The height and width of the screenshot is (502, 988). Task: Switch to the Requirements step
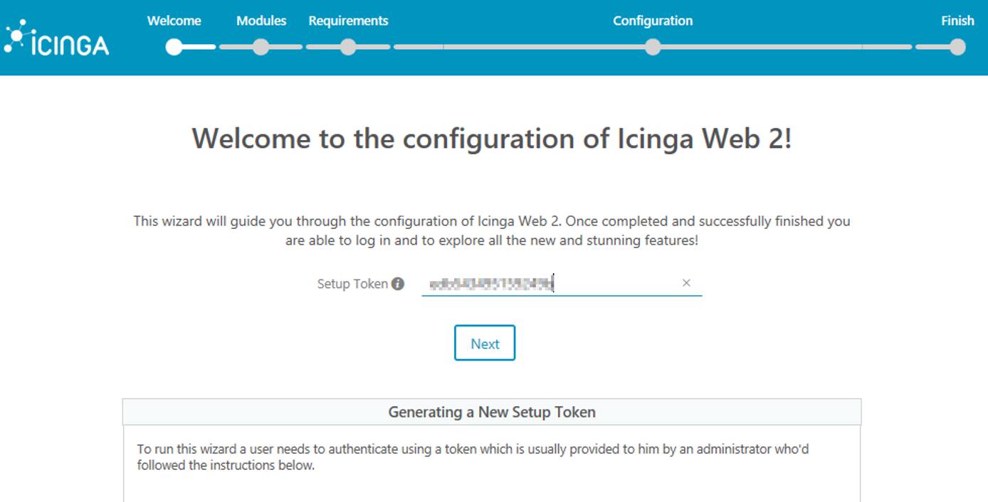tap(348, 21)
